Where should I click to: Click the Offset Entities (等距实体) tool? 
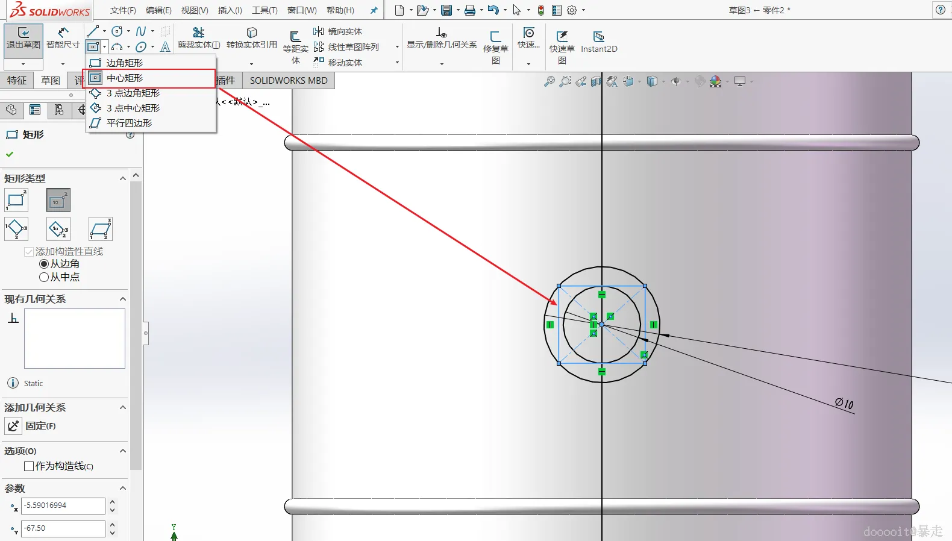click(x=296, y=47)
